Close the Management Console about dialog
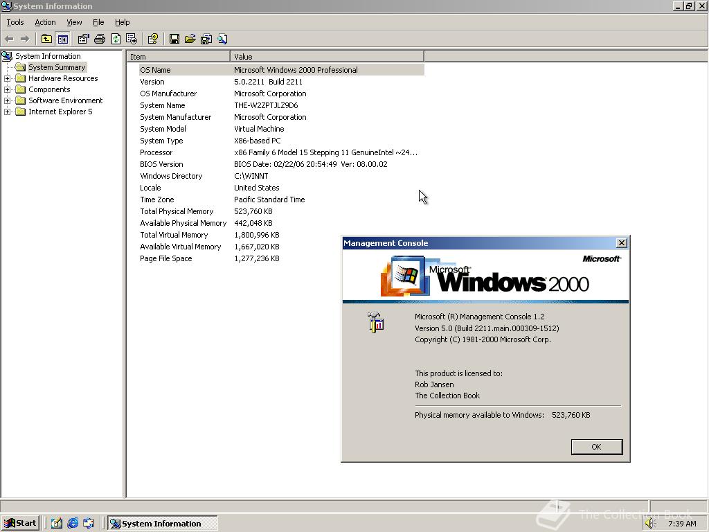Viewport: 709px width, 532px height. [622, 243]
